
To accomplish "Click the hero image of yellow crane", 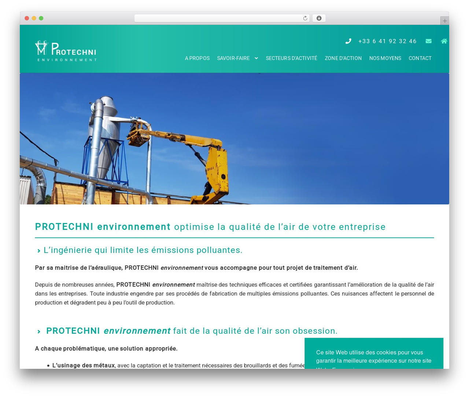I will click(234, 138).
